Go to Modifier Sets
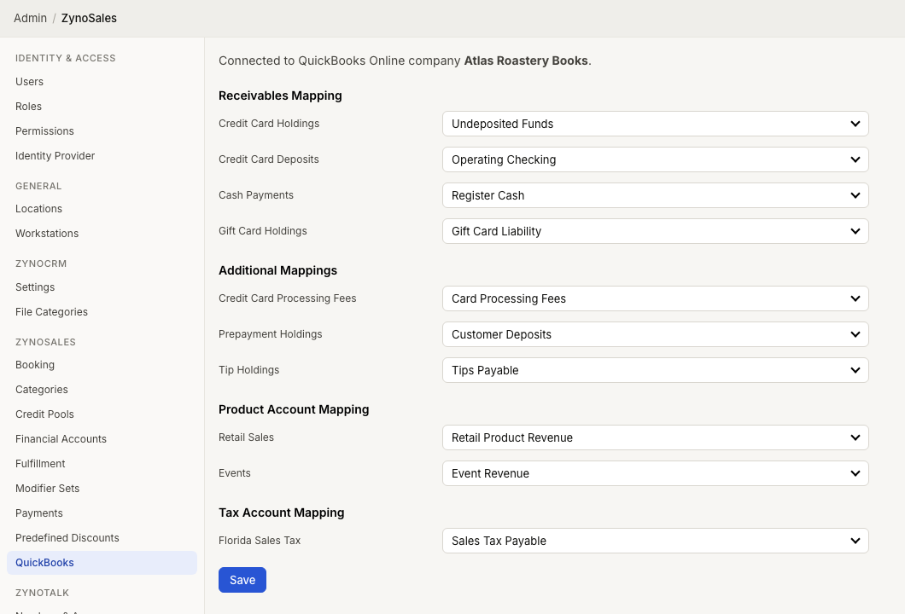Image resolution: width=905 pixels, height=614 pixels. [47, 489]
